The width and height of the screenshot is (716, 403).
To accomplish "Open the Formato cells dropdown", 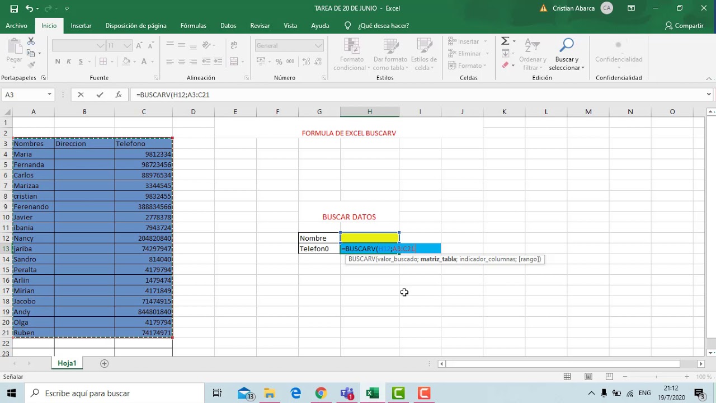I will tap(468, 65).
